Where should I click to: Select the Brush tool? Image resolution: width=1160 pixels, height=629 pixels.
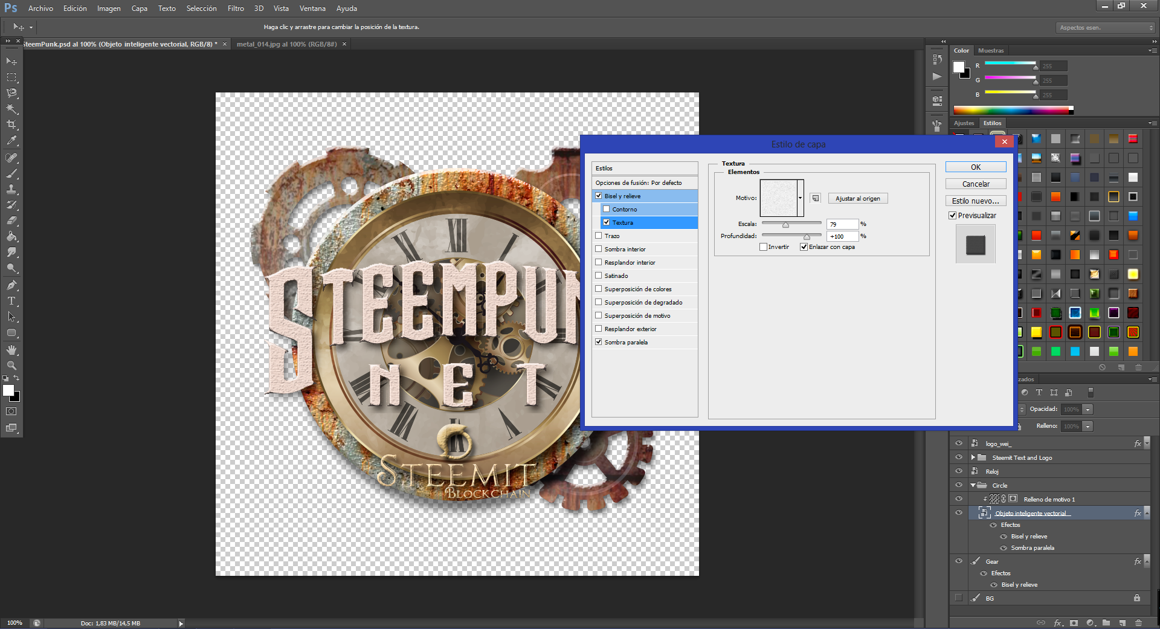tap(11, 173)
